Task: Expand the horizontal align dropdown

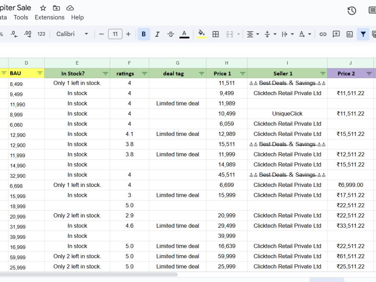Action: 253,34
